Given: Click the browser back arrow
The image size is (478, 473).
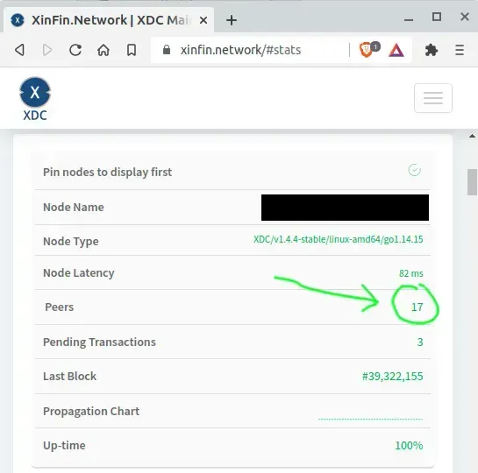Looking at the screenshot, I should click(20, 50).
